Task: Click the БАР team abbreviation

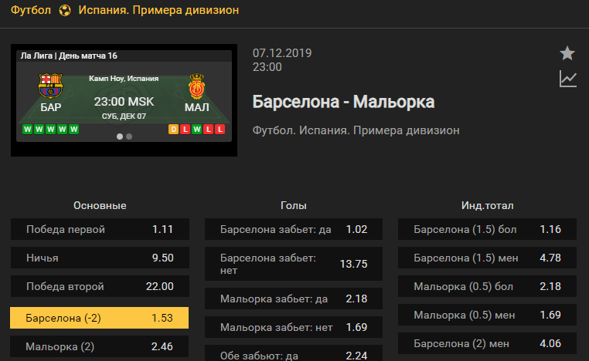Action: pos(51,107)
